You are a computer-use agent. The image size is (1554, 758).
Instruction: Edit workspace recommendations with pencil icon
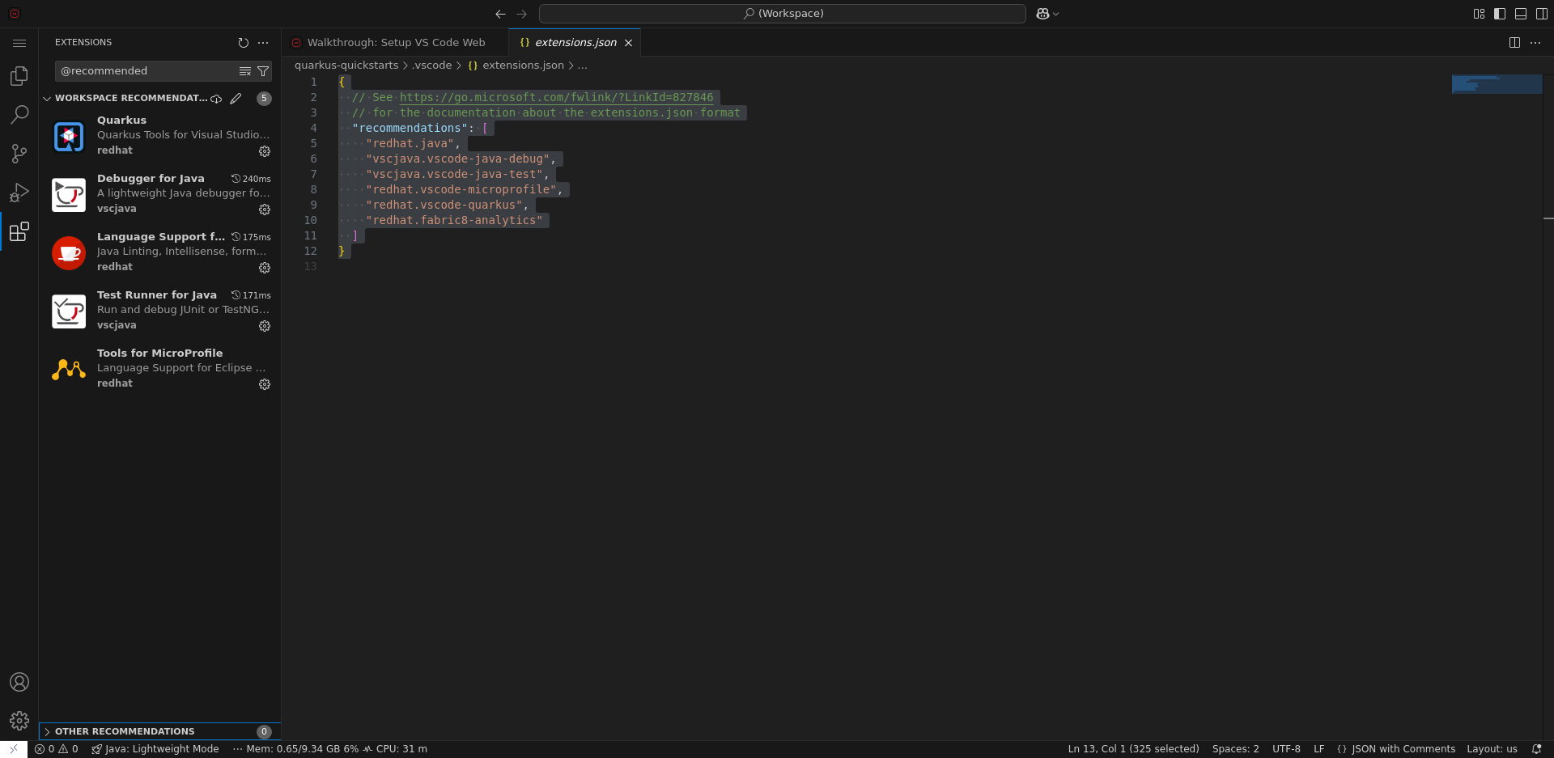pos(236,99)
